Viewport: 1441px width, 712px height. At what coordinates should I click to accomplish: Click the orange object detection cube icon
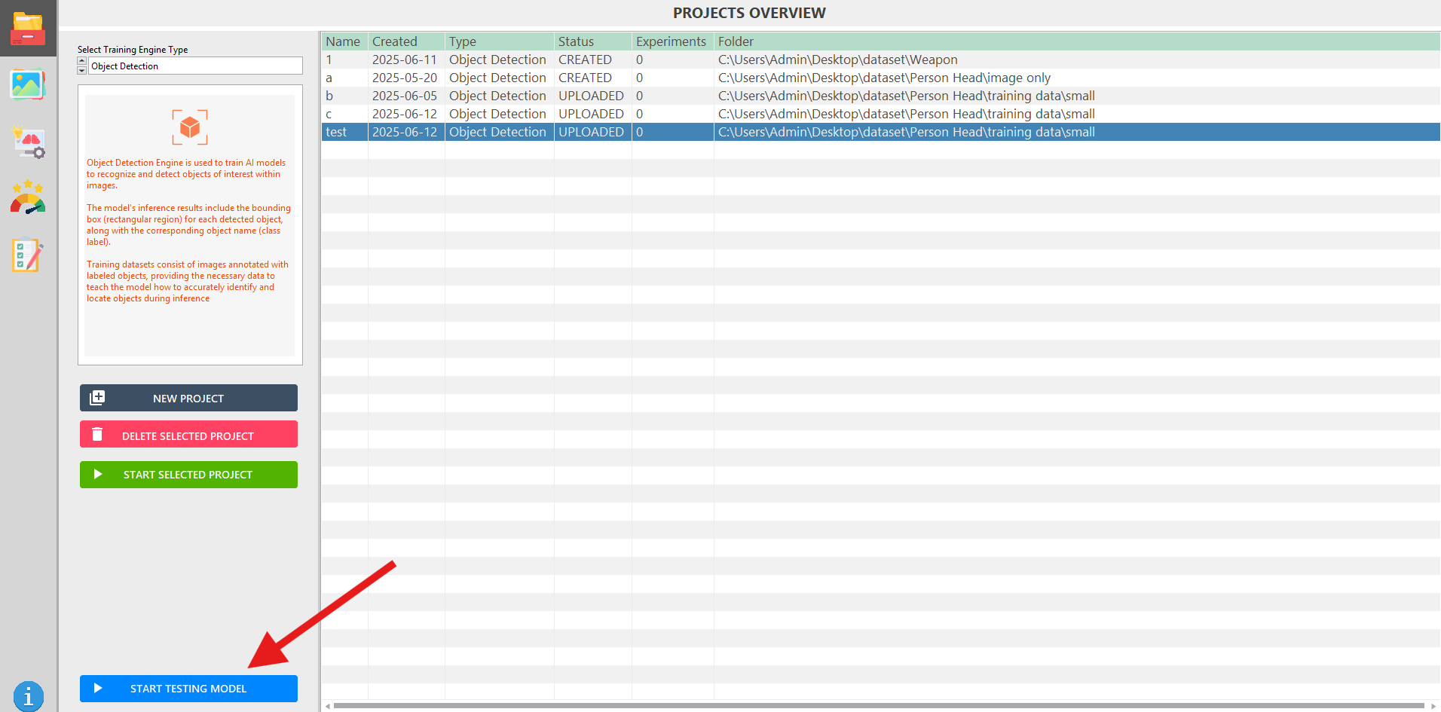tap(190, 127)
